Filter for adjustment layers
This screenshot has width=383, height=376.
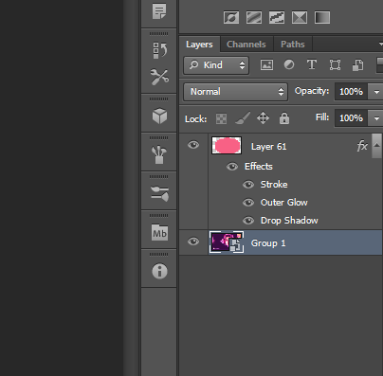point(289,64)
